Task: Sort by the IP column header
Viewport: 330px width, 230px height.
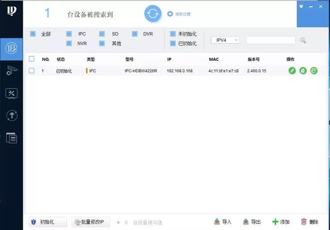Action: pyautogui.click(x=169, y=59)
